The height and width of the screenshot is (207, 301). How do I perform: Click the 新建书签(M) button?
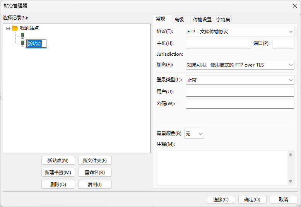coord(58,173)
